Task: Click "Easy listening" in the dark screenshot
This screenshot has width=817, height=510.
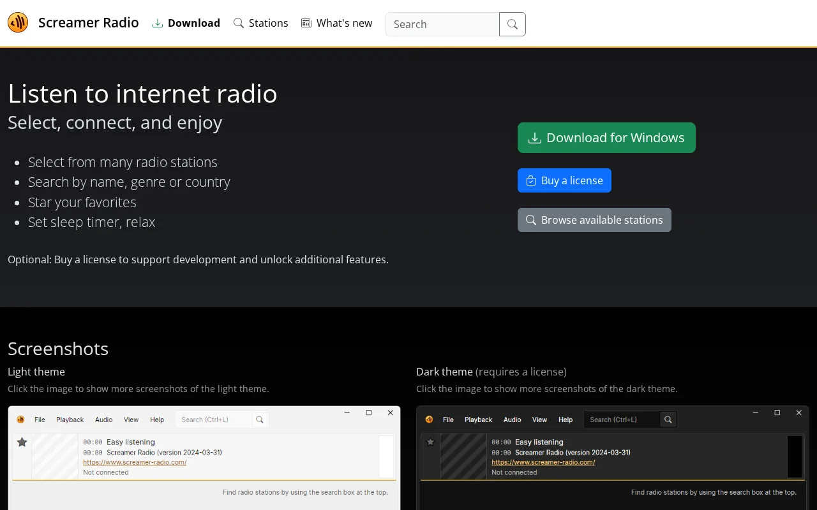Action: point(539,442)
